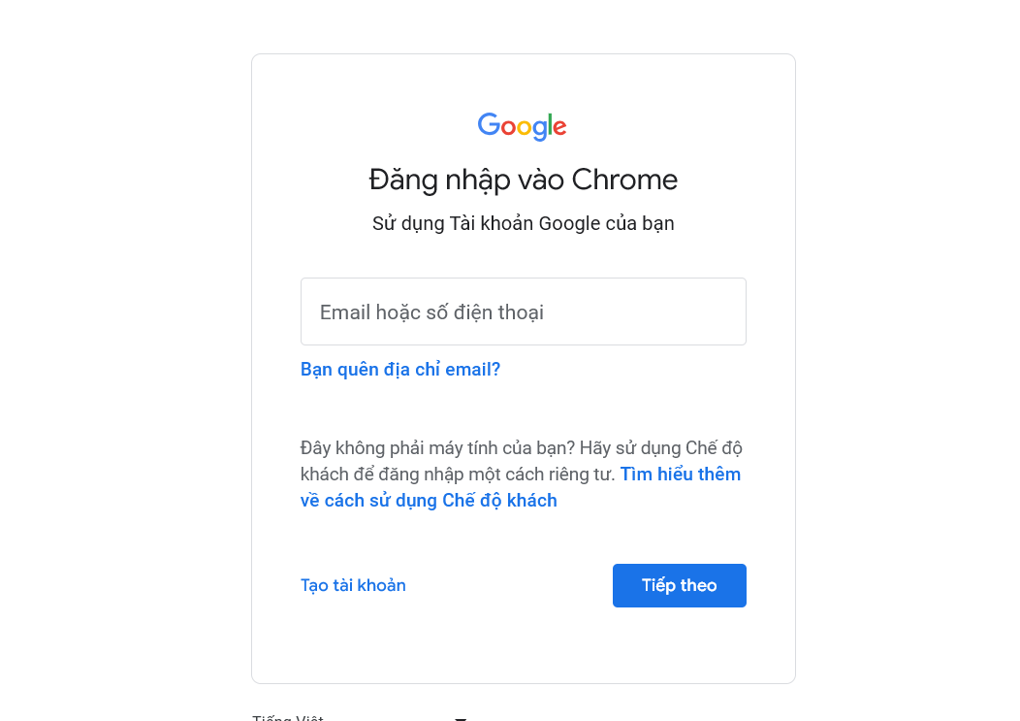This screenshot has height=721, width=1020.
Task: Click the red 'e' in Google logo
Action: coord(559,127)
